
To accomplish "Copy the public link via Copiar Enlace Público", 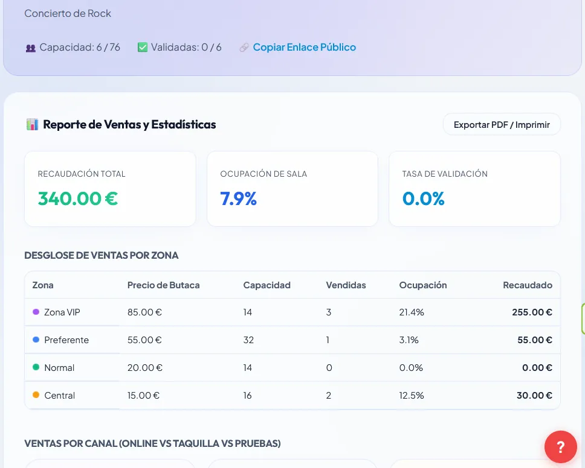I will click(305, 47).
